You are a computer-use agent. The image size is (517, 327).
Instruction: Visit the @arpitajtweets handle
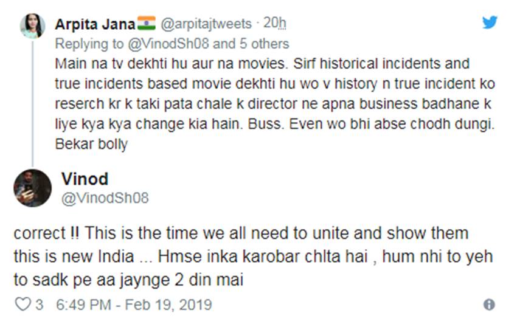tap(205, 24)
